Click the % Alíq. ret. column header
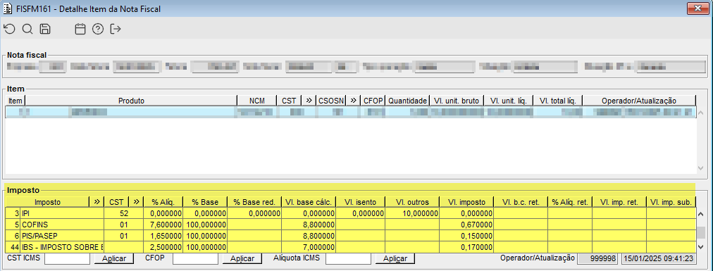713x271 pixels. 570,202
